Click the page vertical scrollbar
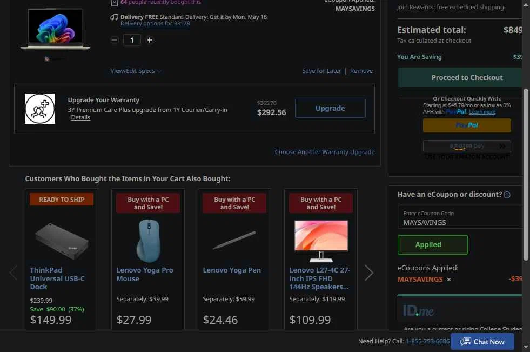The width and height of the screenshot is (530, 352). [526, 175]
